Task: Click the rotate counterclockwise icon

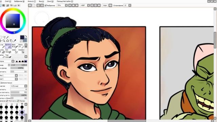Action: pyautogui.click(x=92, y=5)
